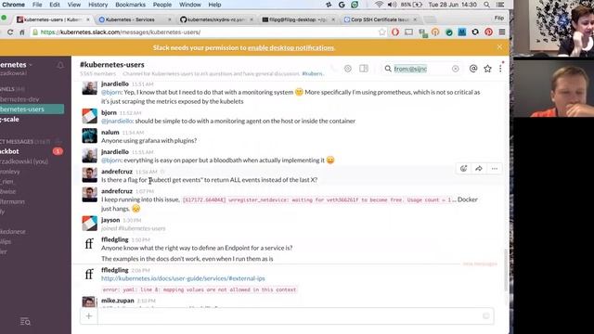
Task: Open the Slack team name dropdown
Action: click(x=17, y=65)
